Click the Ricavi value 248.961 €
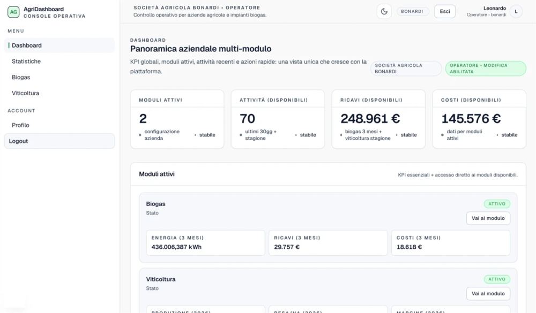The height and width of the screenshot is (313, 536). pyautogui.click(x=370, y=118)
